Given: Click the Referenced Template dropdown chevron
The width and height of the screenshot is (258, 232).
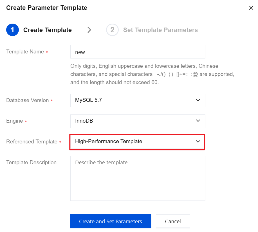Looking at the screenshot, I should (198, 142).
